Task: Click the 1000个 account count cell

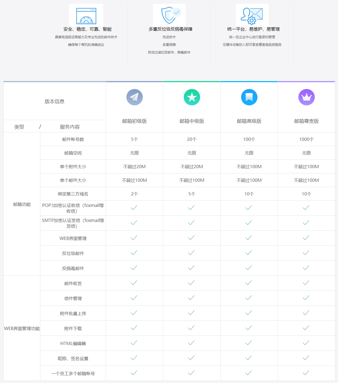Action: (307, 139)
